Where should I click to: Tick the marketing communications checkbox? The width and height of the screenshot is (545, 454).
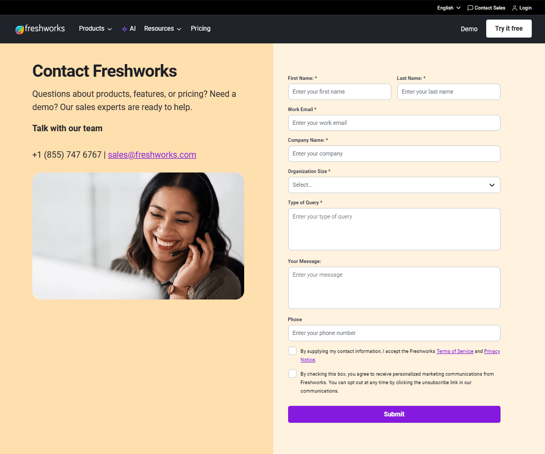click(292, 374)
